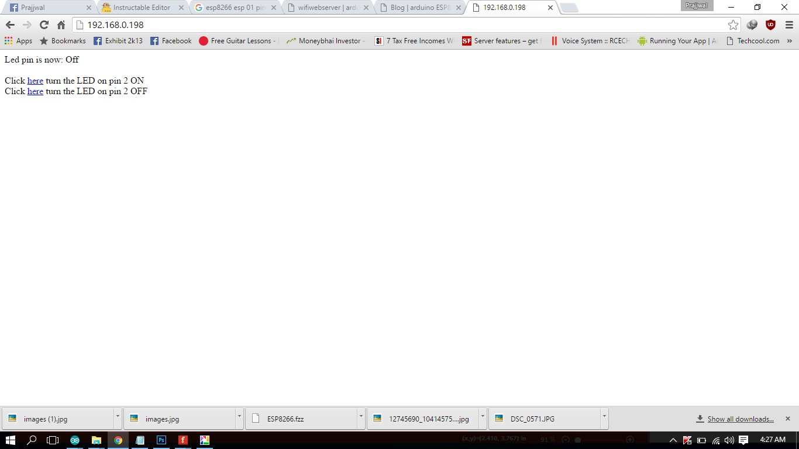Open the Chrome hamburger menu
This screenshot has height=449, width=799.
click(x=789, y=25)
